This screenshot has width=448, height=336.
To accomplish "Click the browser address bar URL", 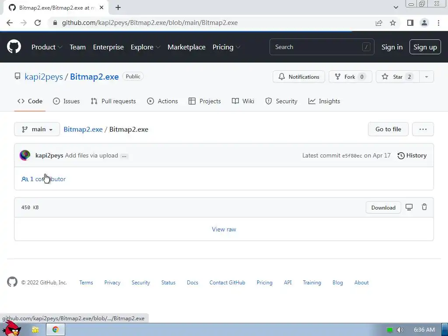I will pos(150,23).
